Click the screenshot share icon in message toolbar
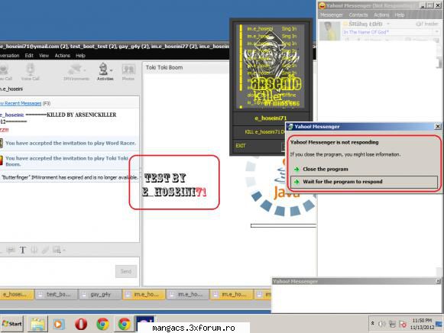Image resolution: width=444 pixels, height=333 pixels. click(x=57, y=250)
